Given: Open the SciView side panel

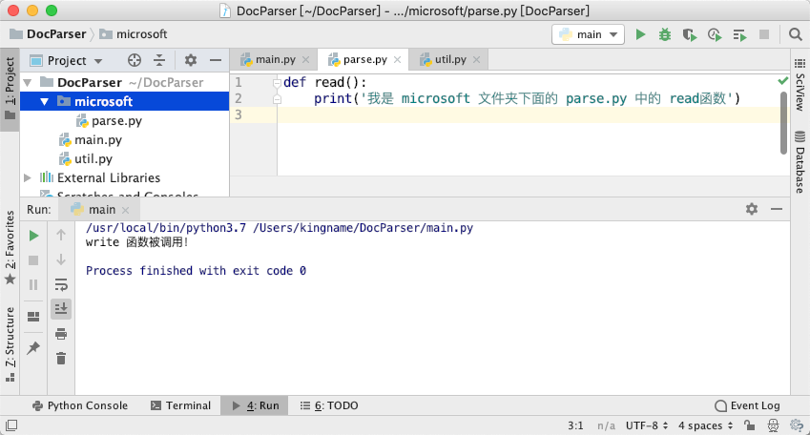Looking at the screenshot, I should (800, 85).
